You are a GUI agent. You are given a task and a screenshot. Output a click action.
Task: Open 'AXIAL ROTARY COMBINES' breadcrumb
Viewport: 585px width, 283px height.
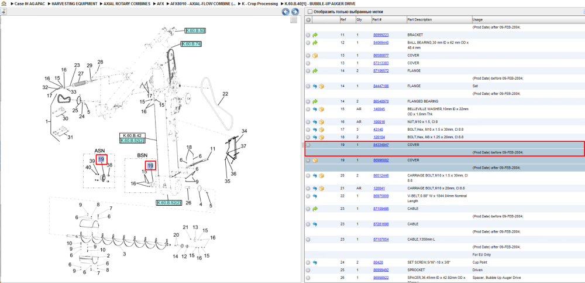point(127,4)
